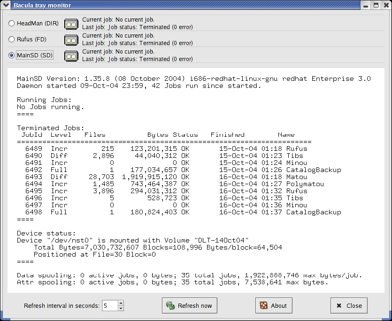Screen dimensions: 392x321
Task: Maximize the Bacula tray monitor window
Action: point(376,5)
